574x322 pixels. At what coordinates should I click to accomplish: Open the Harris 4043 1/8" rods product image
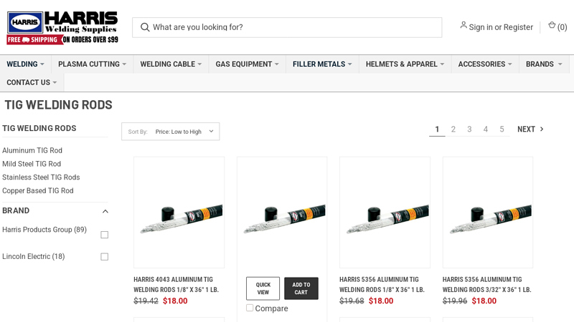[179, 213]
